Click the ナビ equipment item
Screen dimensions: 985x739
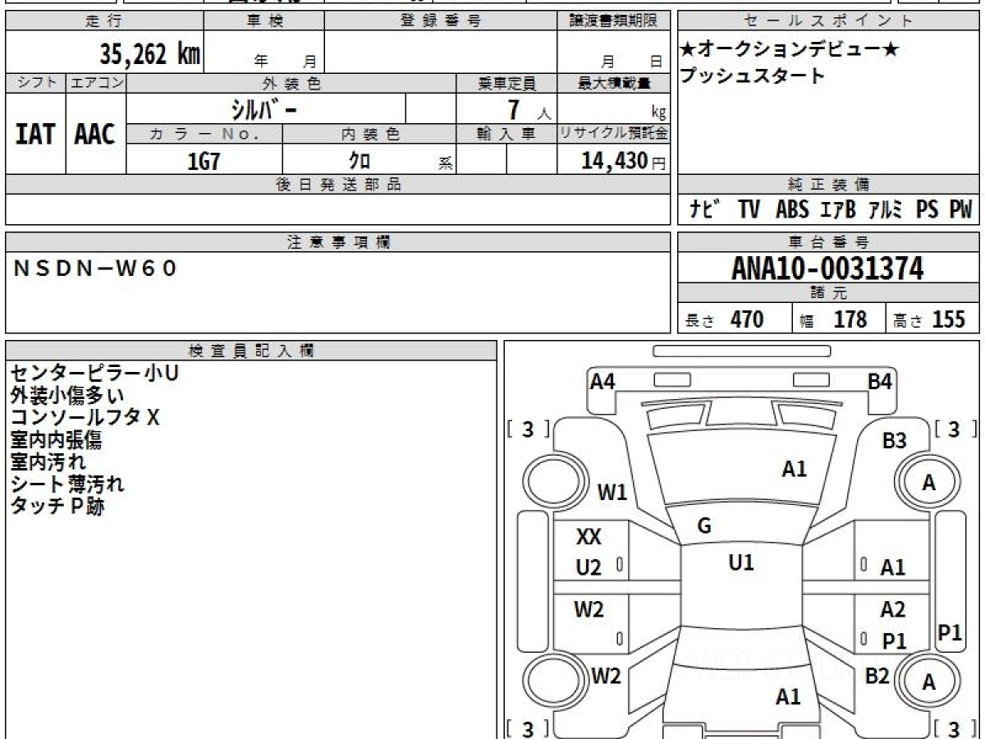point(705,209)
